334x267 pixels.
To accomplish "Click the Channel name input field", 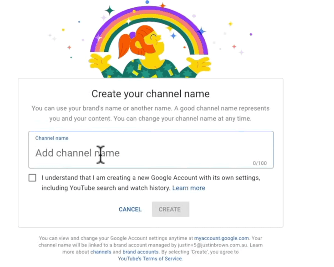I will pos(151,150).
